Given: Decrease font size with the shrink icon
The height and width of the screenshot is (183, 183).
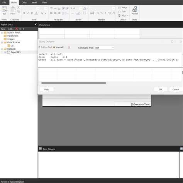Looking at the screenshot, I should tap(46, 13).
